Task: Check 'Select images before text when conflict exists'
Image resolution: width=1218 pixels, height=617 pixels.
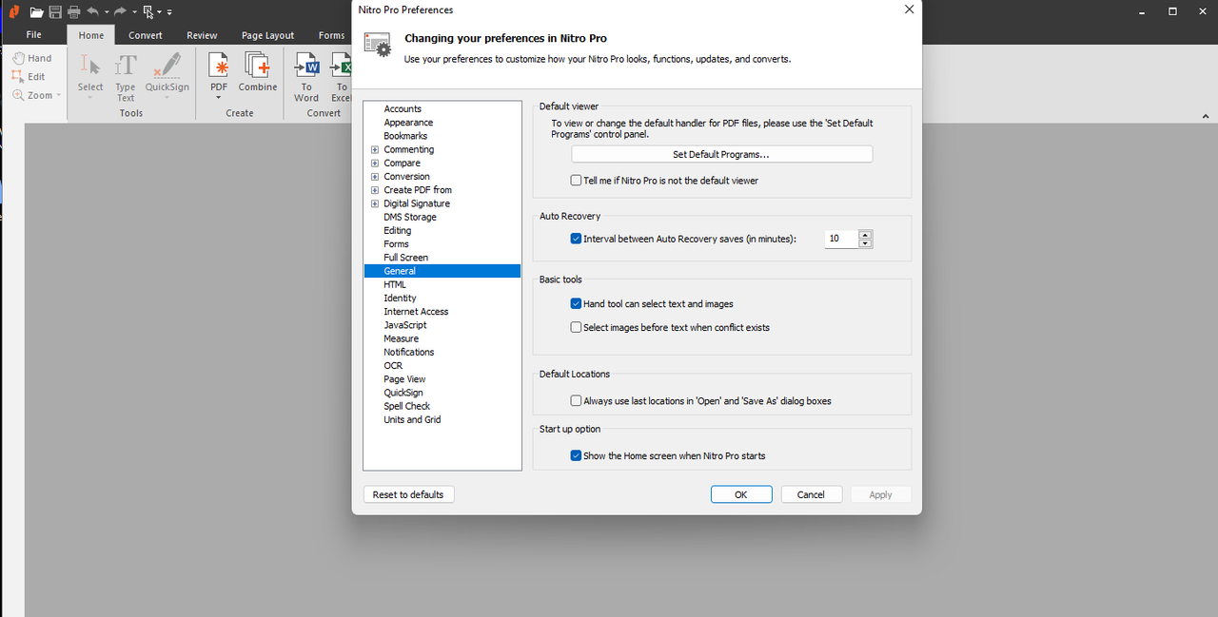Action: click(576, 327)
